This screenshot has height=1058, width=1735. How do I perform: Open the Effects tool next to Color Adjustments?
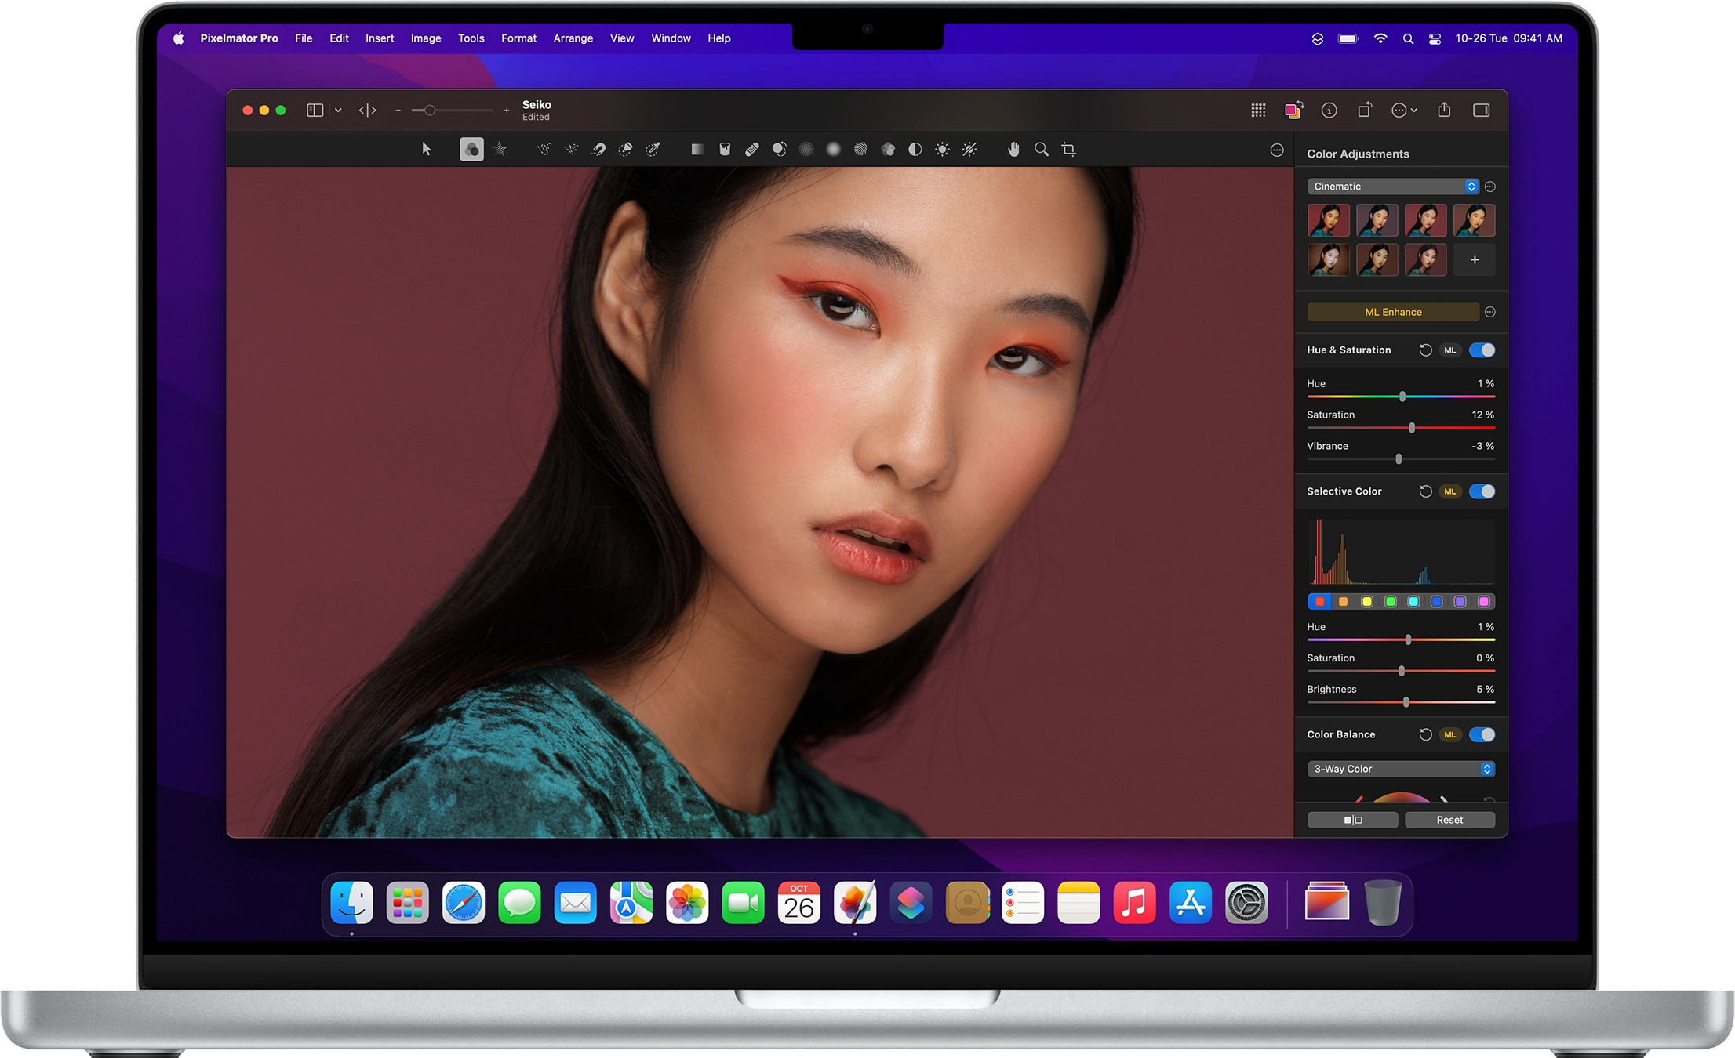click(x=500, y=149)
